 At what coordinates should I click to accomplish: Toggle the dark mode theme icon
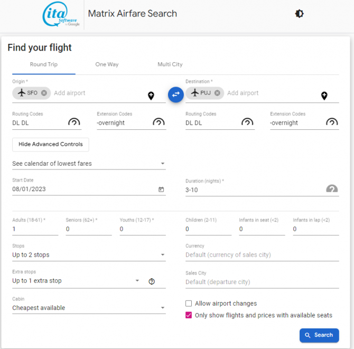point(299,14)
